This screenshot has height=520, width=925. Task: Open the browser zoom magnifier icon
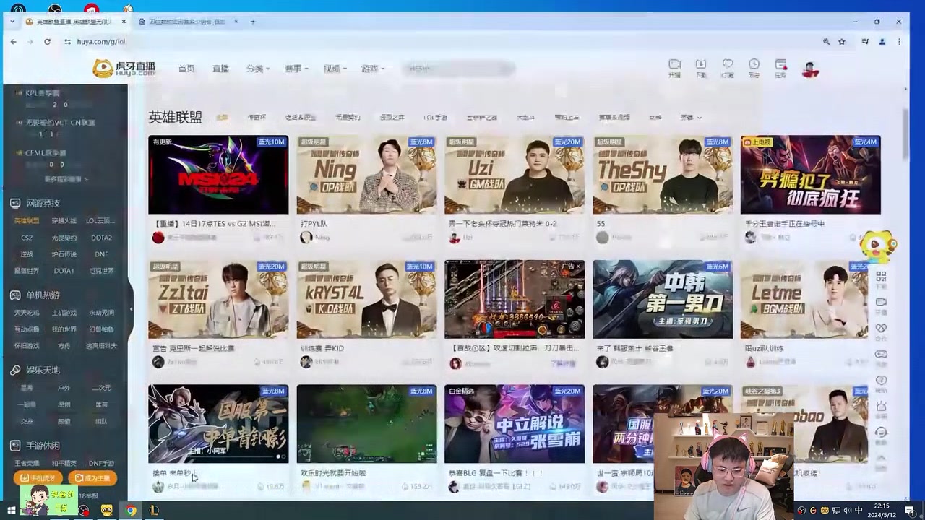(826, 42)
